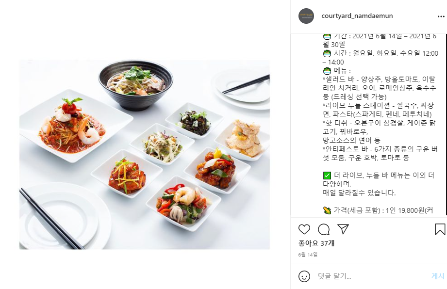Click the salad emoji beside 메뉴
447x289 pixels.
click(x=327, y=71)
